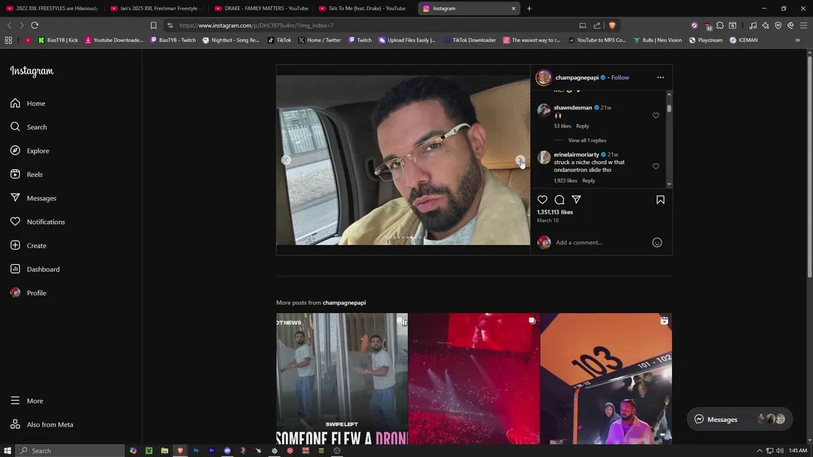The width and height of the screenshot is (813, 457).
Task: Like erinelairmoriarty's comment
Action: click(655, 166)
